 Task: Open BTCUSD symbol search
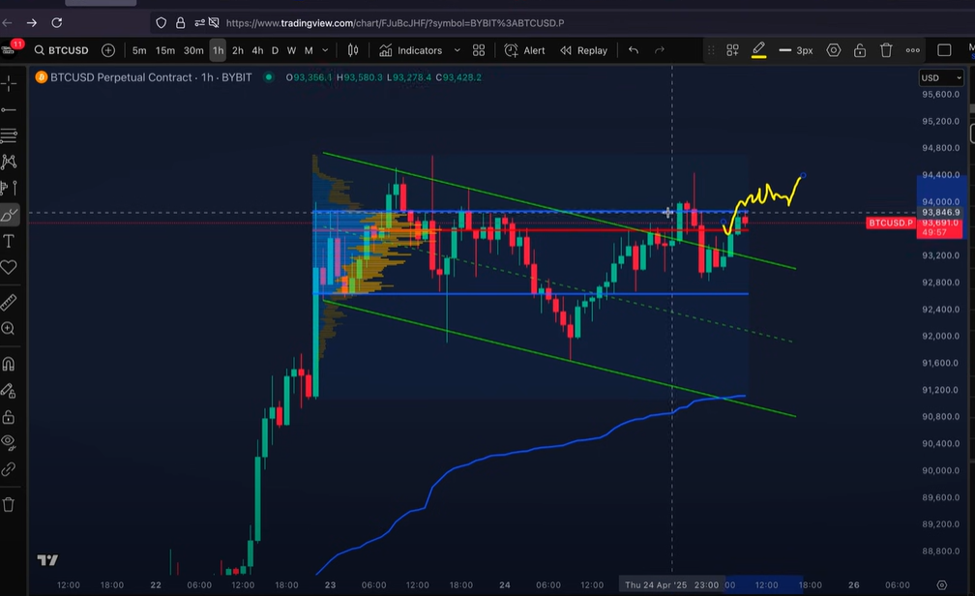tap(62, 50)
